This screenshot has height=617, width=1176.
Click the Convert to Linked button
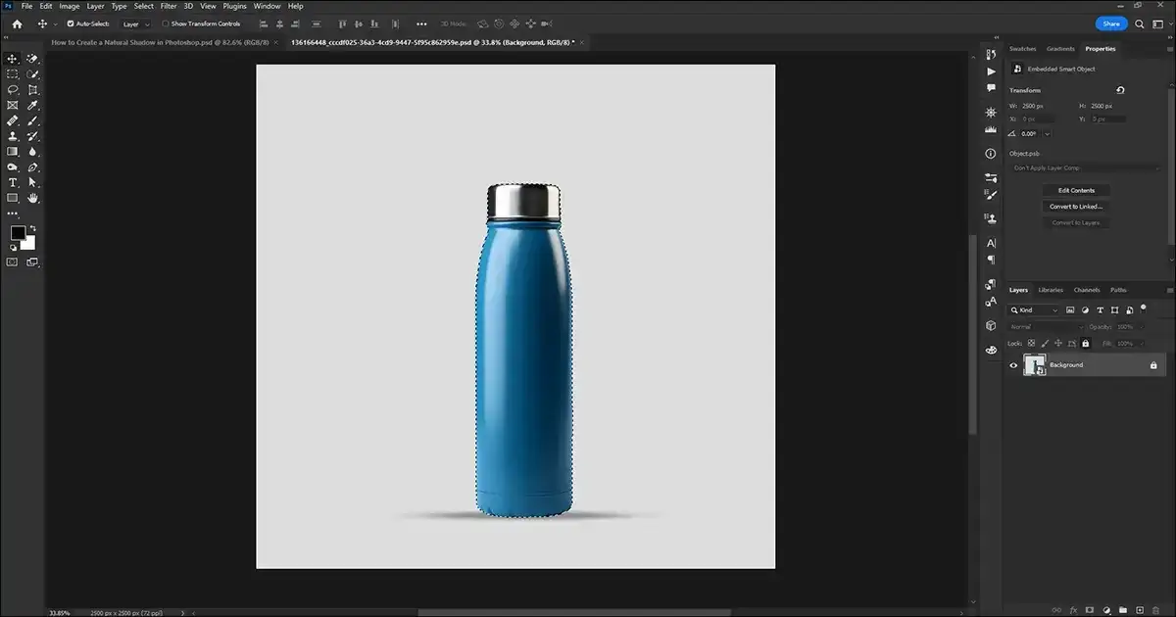point(1075,206)
